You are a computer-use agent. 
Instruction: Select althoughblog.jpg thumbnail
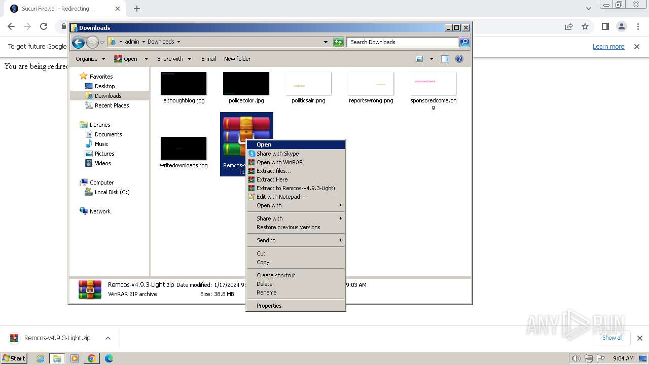(x=184, y=84)
